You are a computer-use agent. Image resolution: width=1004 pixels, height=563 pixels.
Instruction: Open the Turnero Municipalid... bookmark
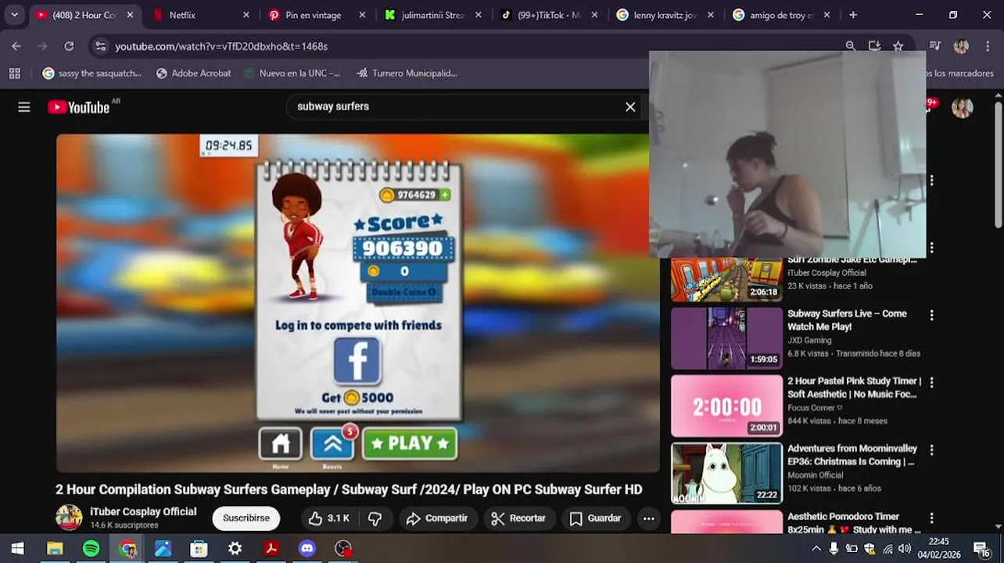[x=407, y=73]
